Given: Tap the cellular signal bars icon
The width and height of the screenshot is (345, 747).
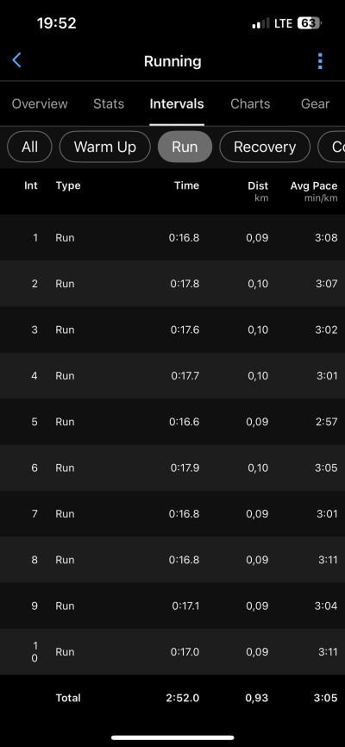Looking at the screenshot, I should click(260, 23).
